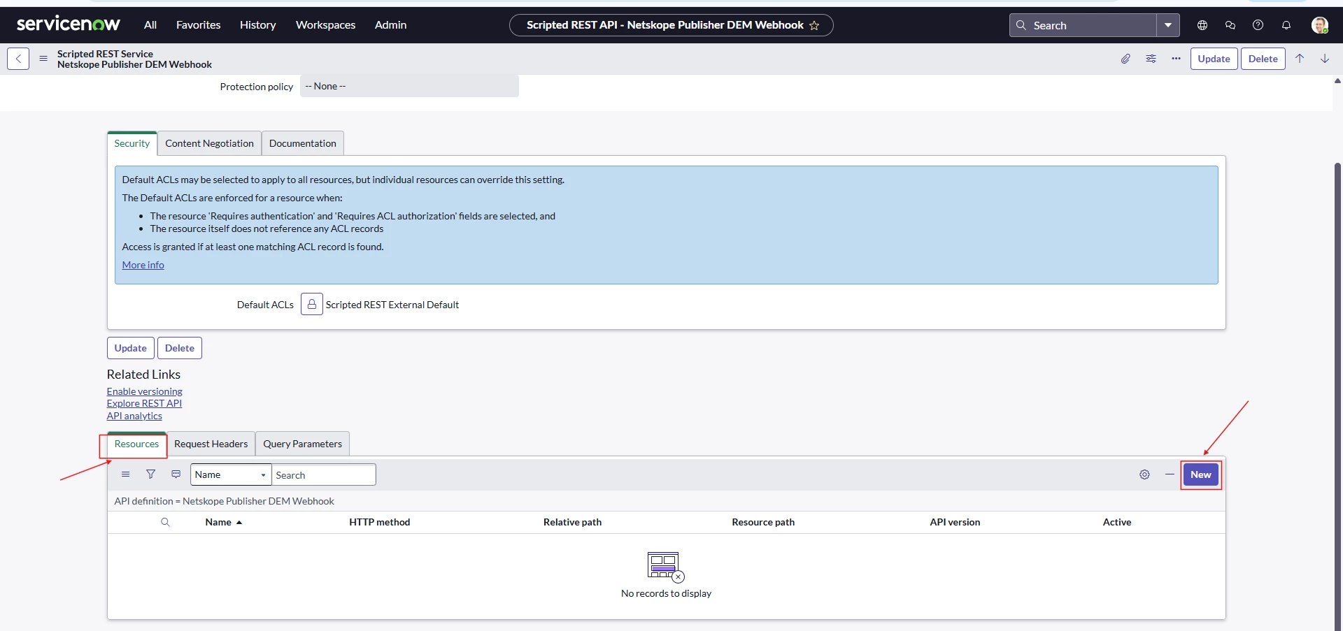Screen dimensions: 1343x631
Task: Open the help question mark icon
Action: (x=1258, y=25)
